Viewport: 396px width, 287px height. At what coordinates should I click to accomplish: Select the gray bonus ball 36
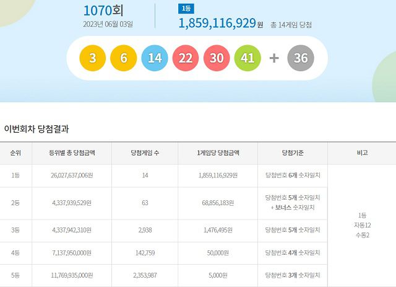(301, 58)
